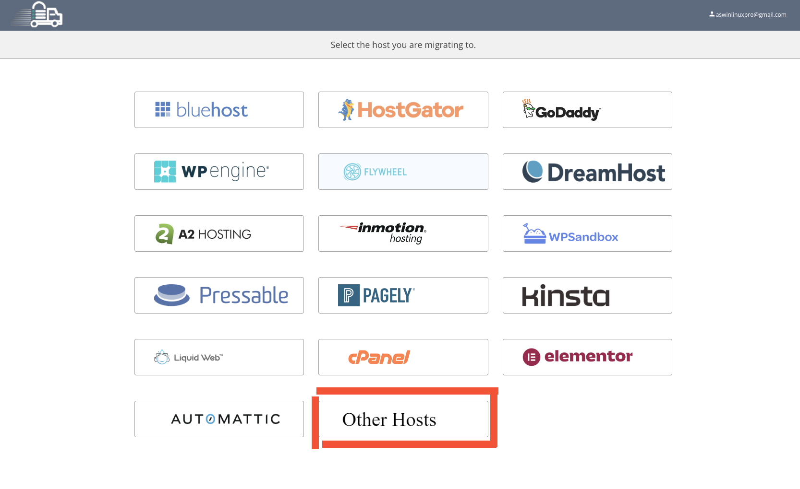The height and width of the screenshot is (489, 800).
Task: Pick Pressable from the hosts grid
Action: pos(219,295)
